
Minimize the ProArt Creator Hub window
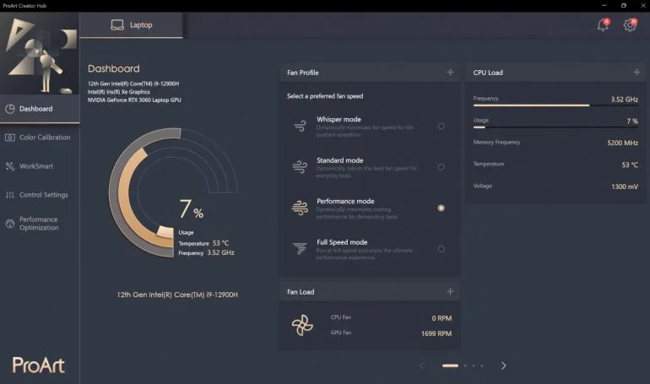(604, 5)
